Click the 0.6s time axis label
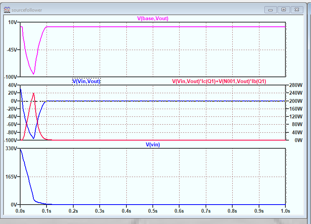The image size is (311, 224). 179,211
